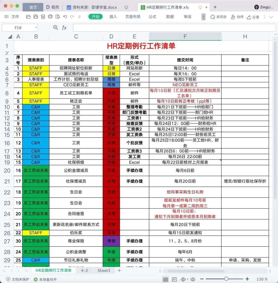
Task: Open the 数据 ribbon tab
Action: (170, 17)
